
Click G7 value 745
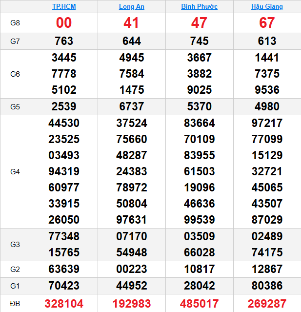[200, 41]
